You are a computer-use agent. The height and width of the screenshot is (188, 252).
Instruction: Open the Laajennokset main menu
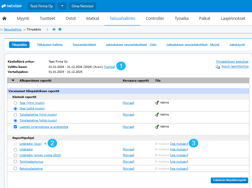pyautogui.click(x=233, y=18)
